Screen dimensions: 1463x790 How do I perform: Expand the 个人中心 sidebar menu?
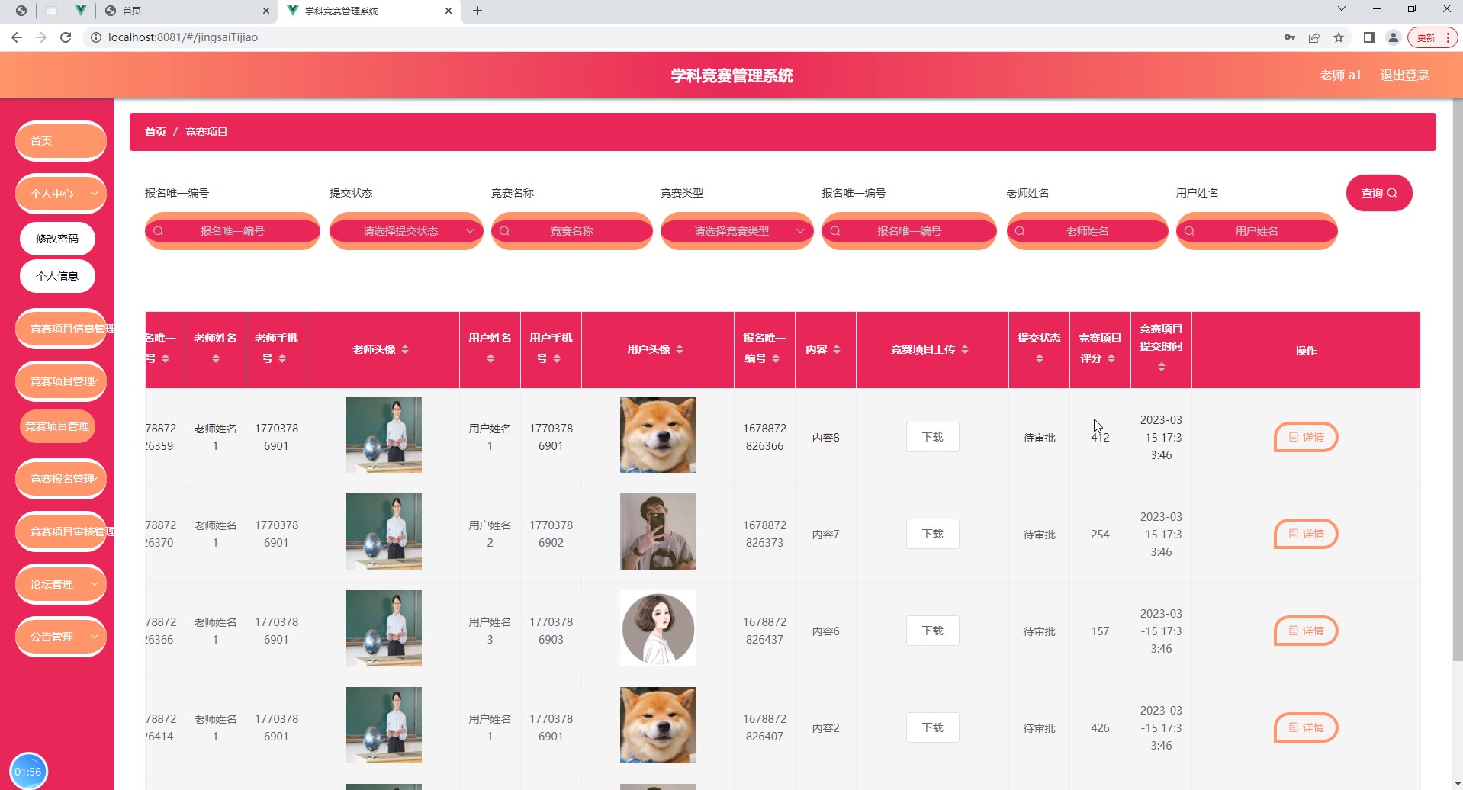pyautogui.click(x=61, y=194)
